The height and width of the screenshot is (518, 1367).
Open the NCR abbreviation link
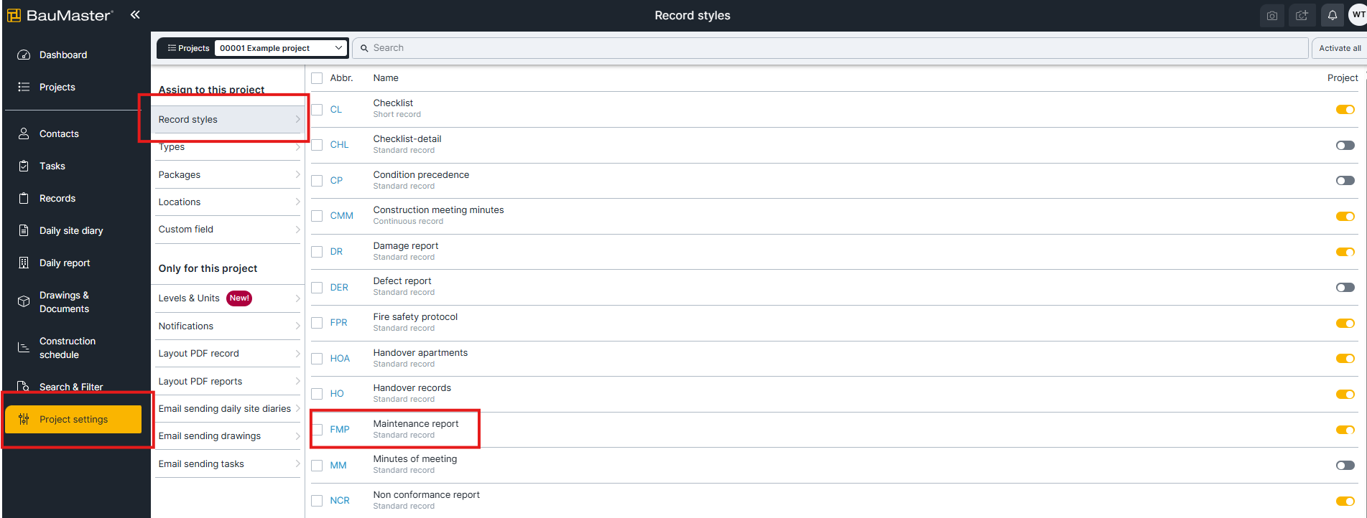[x=340, y=501]
